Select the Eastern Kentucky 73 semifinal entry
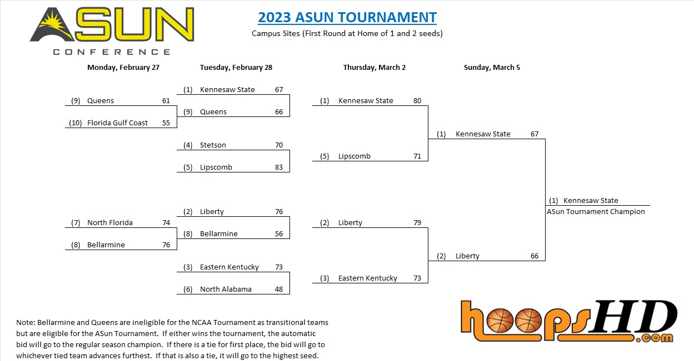This screenshot has height=361, width=694. point(370,278)
